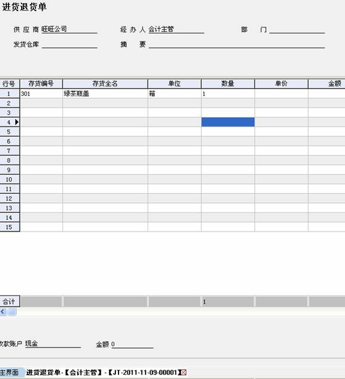345x379 pixels.
Task: Click the empty 部门 input field
Action: [x=297, y=30]
